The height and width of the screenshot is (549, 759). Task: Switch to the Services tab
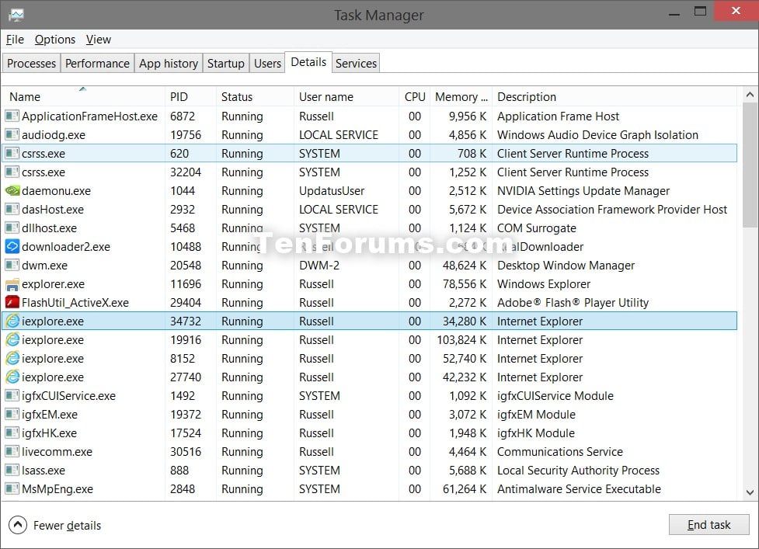pyautogui.click(x=356, y=63)
